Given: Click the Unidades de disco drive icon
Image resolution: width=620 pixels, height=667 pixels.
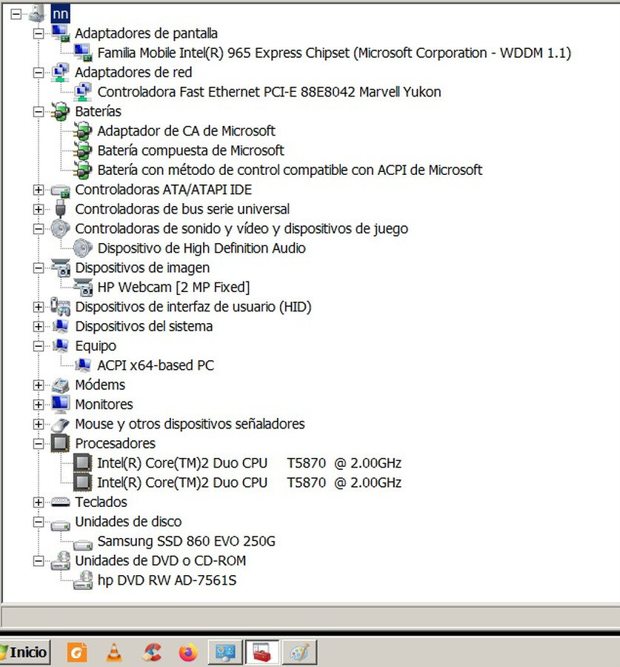Looking at the screenshot, I should 61,525.
